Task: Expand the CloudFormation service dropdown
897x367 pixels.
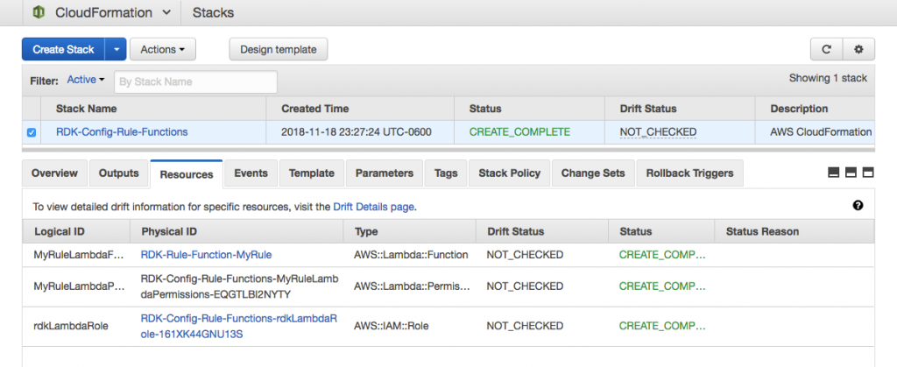Action: point(166,12)
